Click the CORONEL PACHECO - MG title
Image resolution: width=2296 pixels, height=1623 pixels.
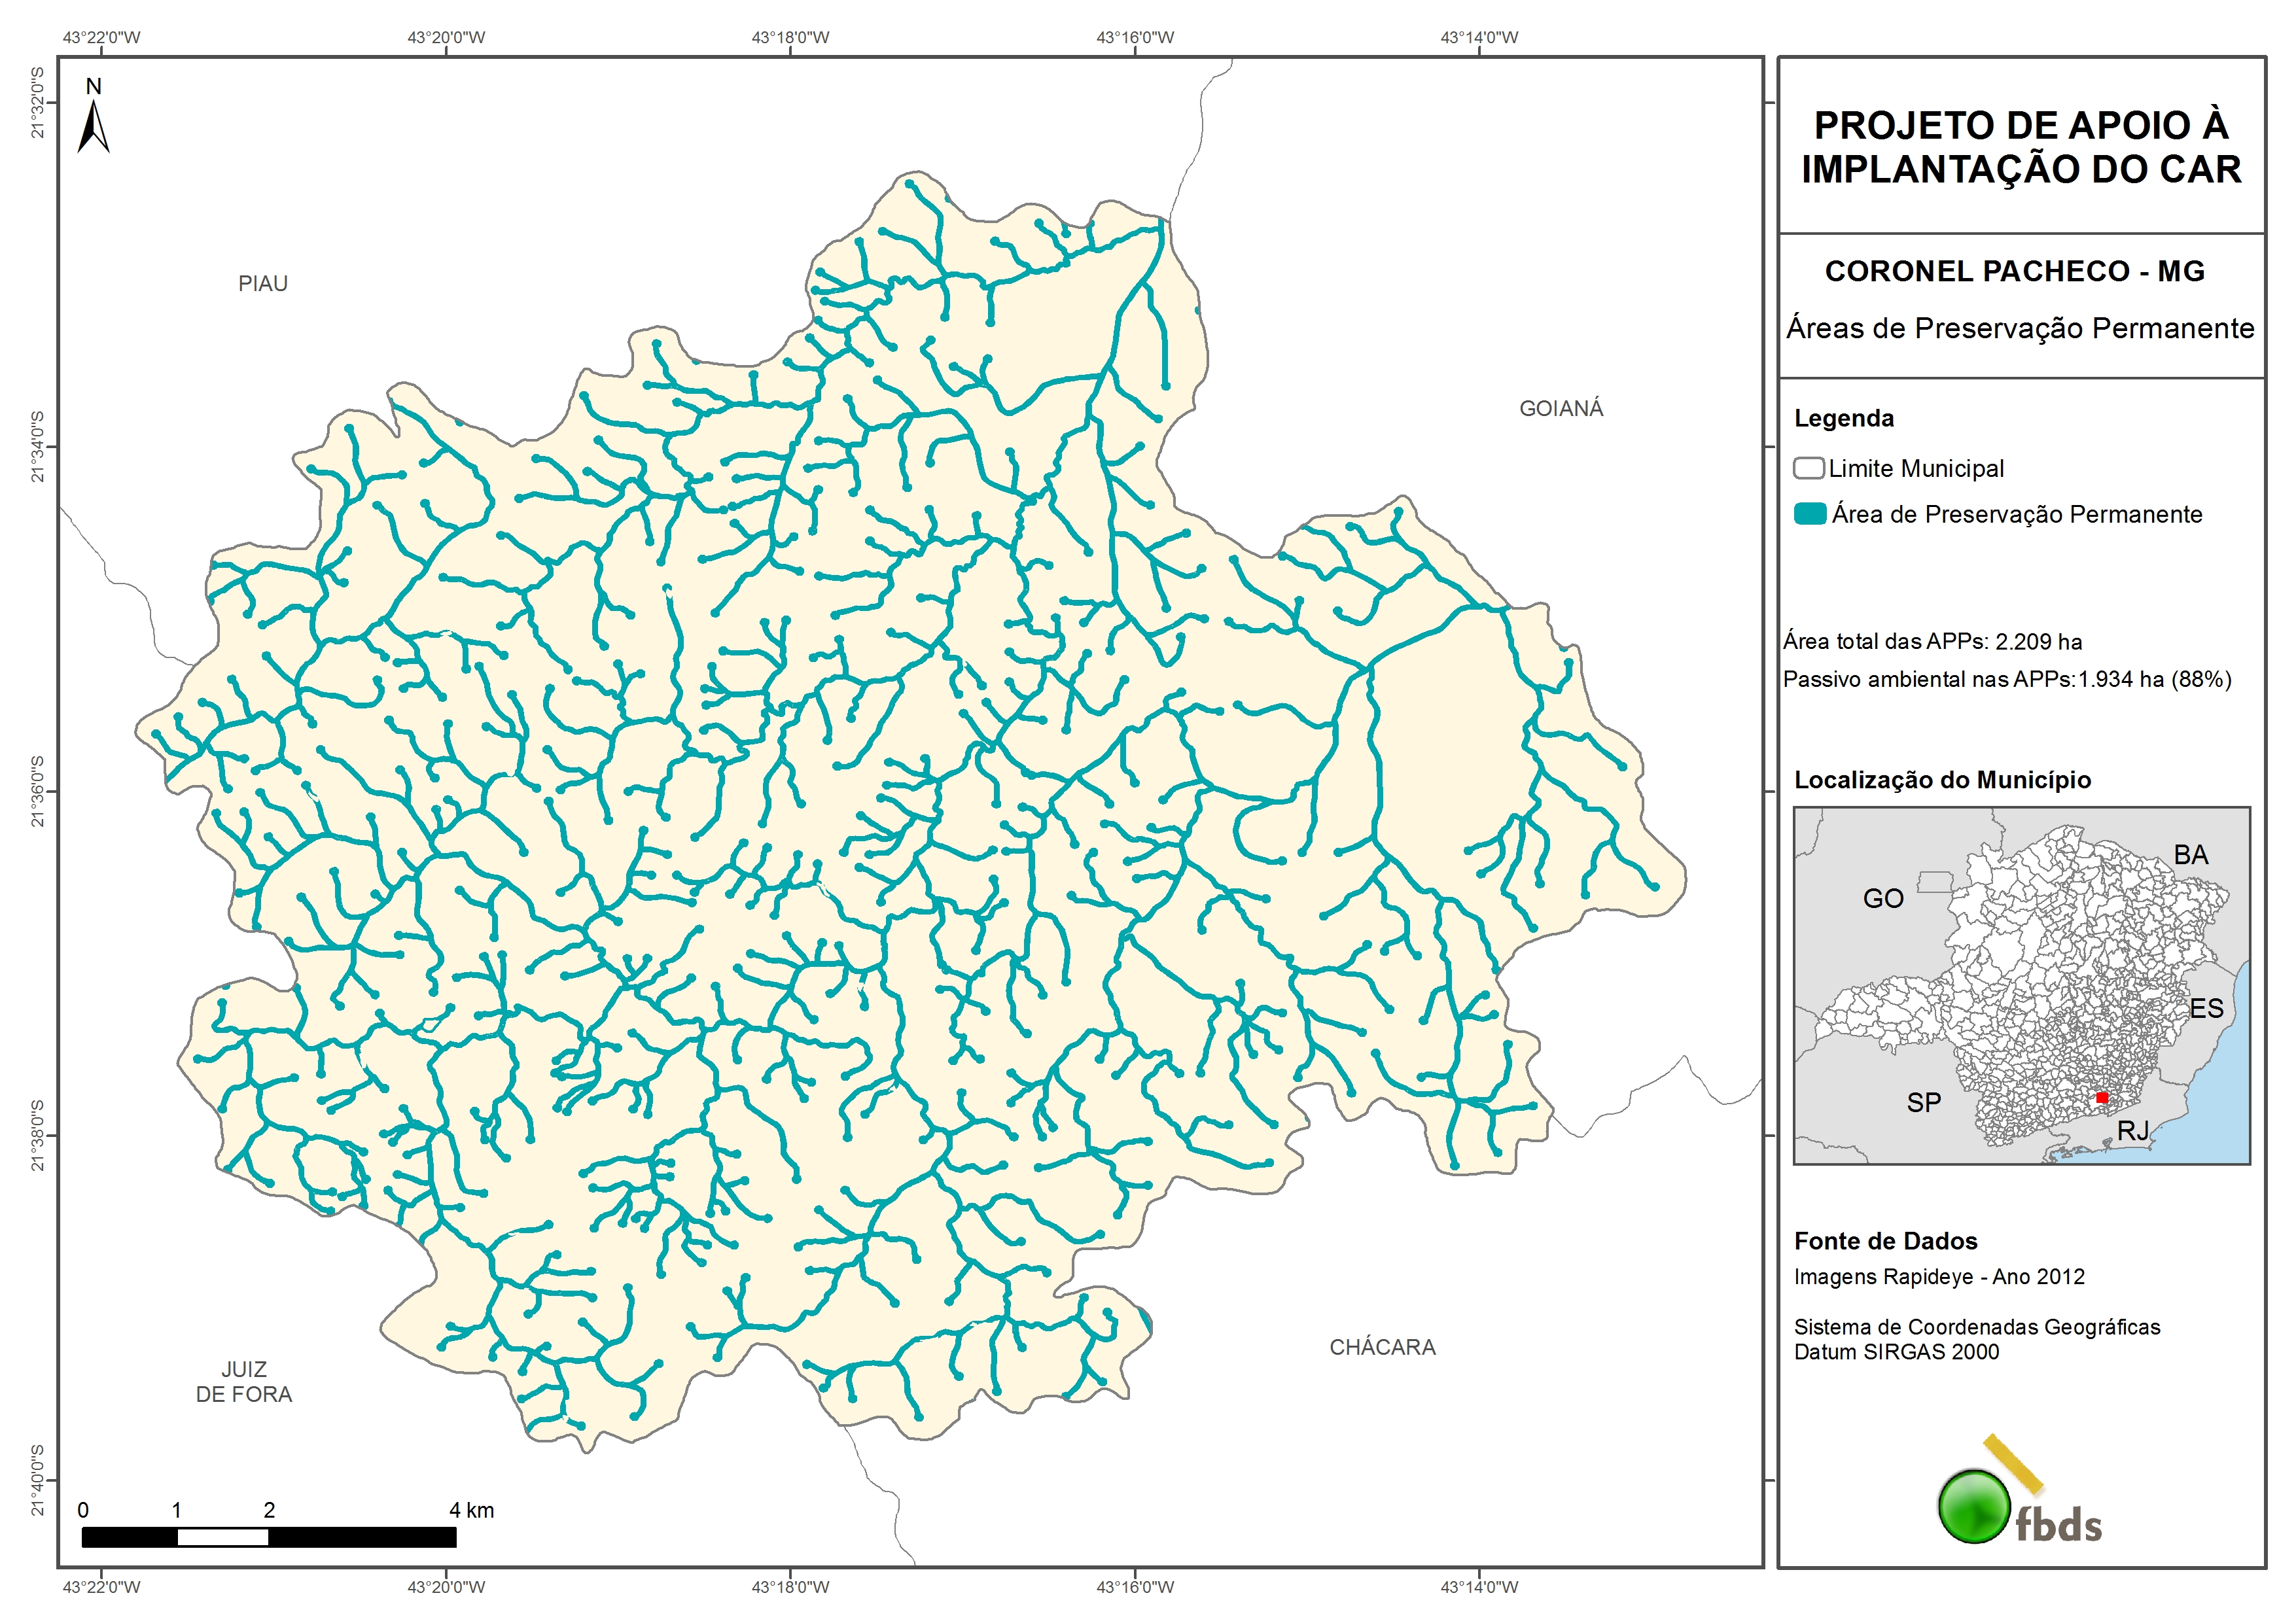coord(2014,271)
